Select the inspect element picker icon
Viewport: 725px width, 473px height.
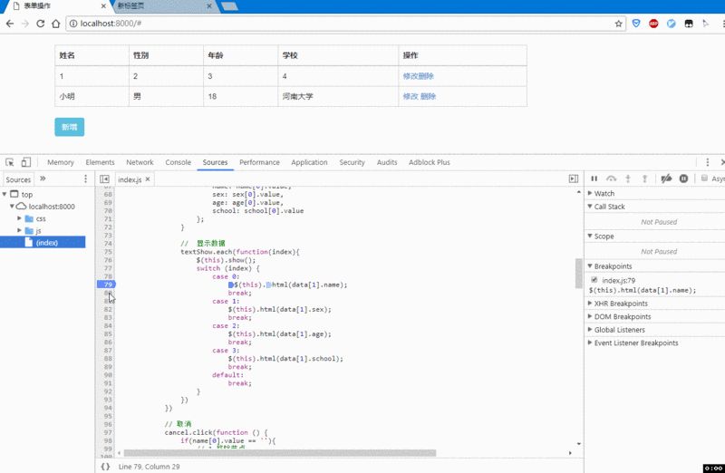point(9,162)
